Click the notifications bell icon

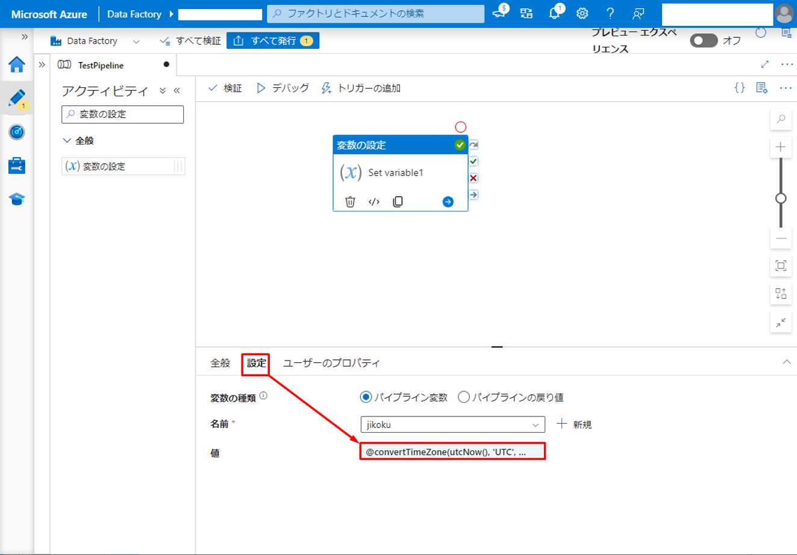(554, 13)
